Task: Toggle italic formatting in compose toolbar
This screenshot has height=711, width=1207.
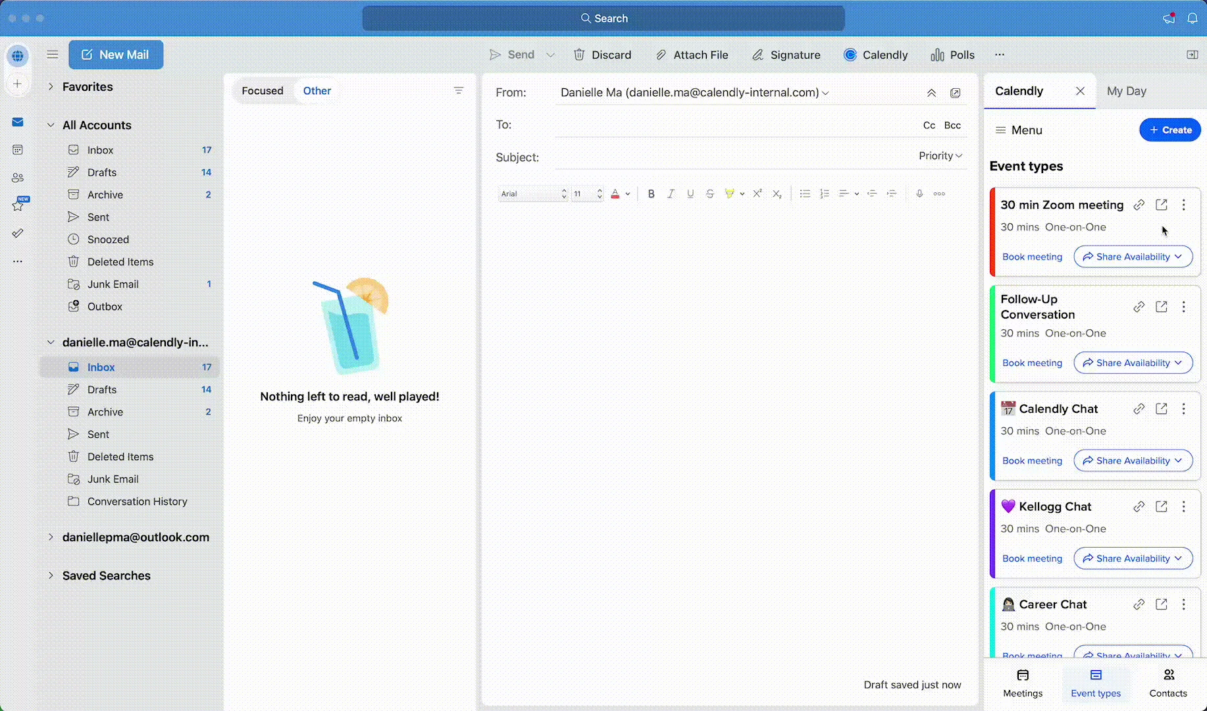Action: pos(671,194)
